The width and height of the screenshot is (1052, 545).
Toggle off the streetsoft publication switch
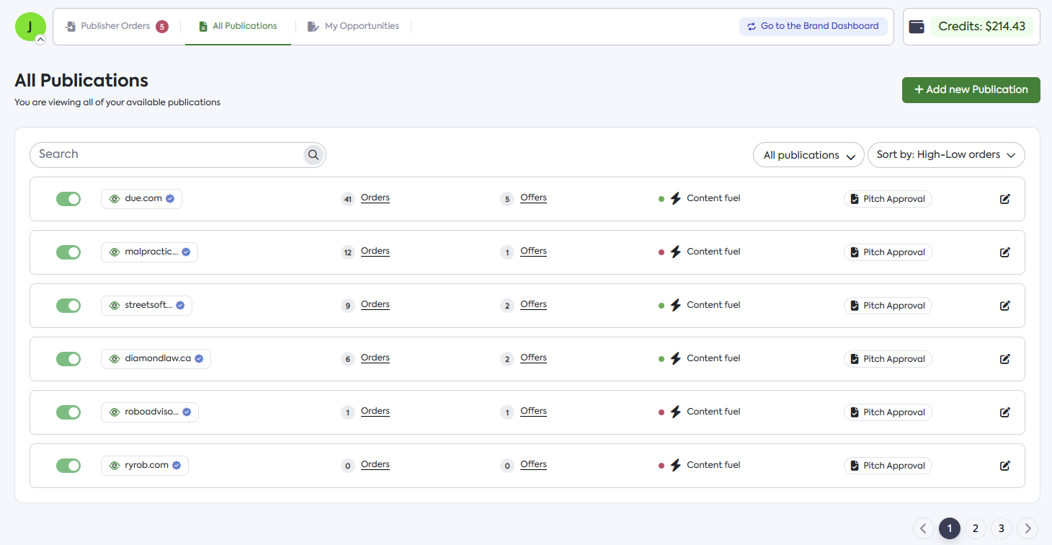point(68,306)
